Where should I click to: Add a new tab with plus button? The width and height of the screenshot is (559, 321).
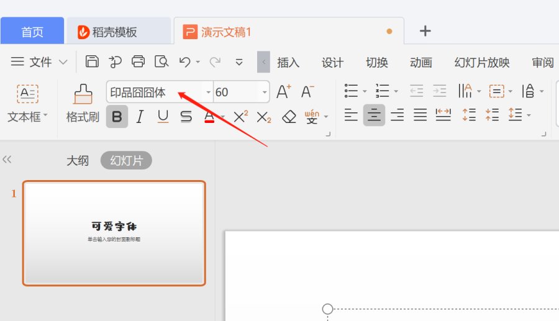[x=425, y=31]
